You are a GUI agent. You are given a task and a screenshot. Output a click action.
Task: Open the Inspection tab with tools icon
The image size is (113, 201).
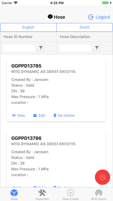pyautogui.click(x=42, y=195)
